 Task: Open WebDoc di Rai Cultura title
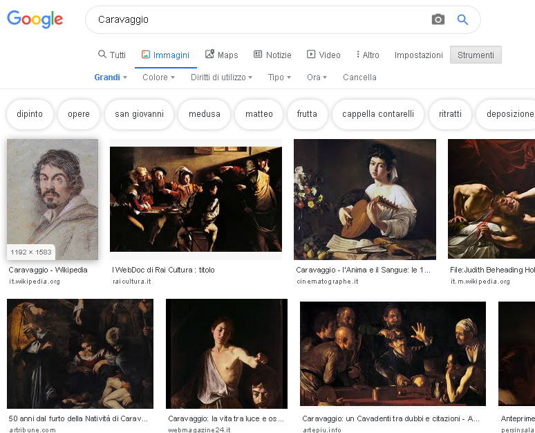[163, 270]
